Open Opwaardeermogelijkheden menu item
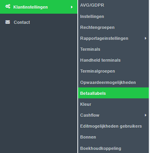 [113, 82]
